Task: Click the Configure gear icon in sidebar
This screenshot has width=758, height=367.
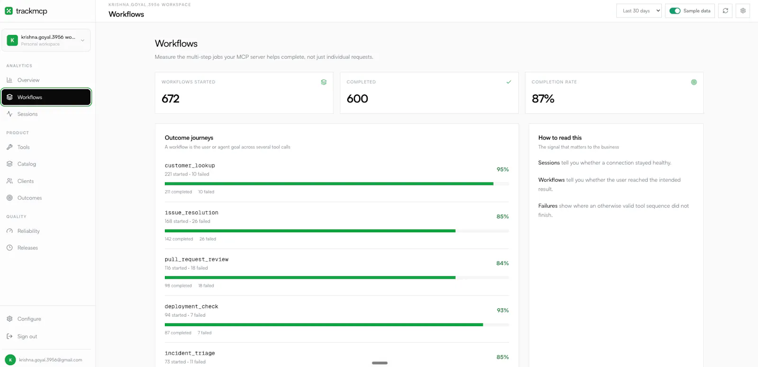Action: coord(9,319)
